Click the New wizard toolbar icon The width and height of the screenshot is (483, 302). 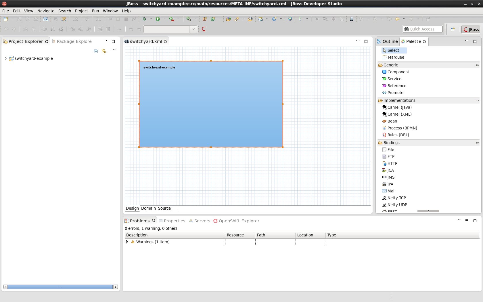click(6, 19)
